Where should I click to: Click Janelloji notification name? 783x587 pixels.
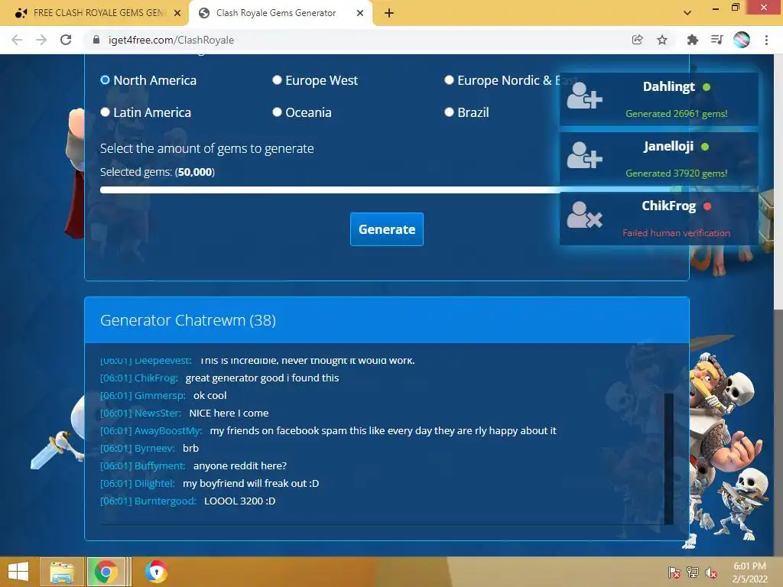[x=668, y=146]
